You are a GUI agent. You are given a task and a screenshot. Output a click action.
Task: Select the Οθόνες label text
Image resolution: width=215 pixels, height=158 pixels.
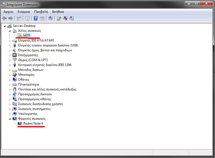(x=24, y=80)
